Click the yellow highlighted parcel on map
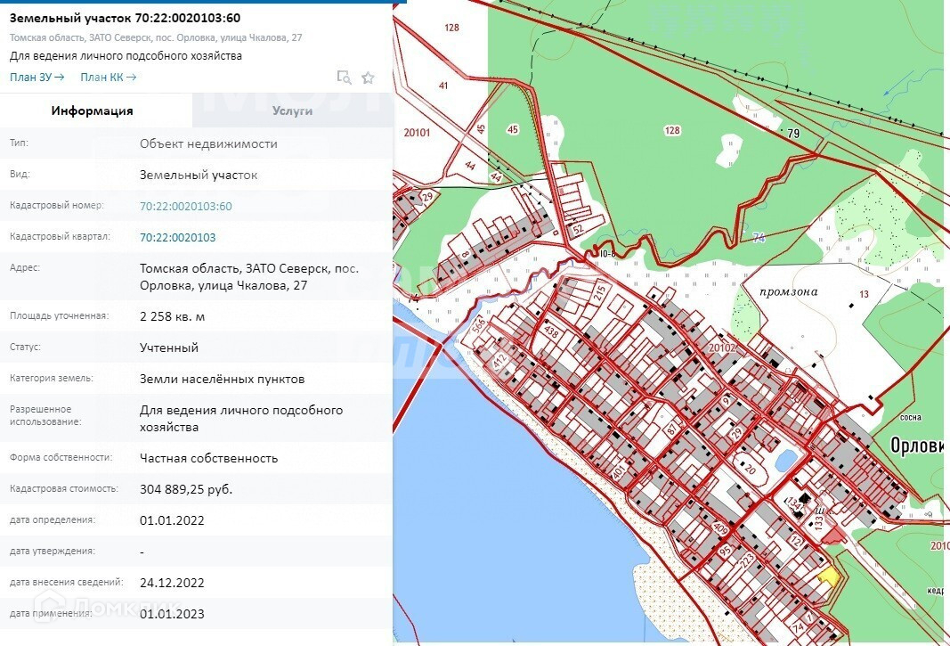The image size is (950, 646). 829,576
